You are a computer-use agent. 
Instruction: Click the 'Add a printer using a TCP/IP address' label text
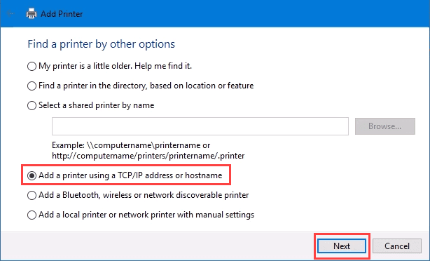point(130,175)
